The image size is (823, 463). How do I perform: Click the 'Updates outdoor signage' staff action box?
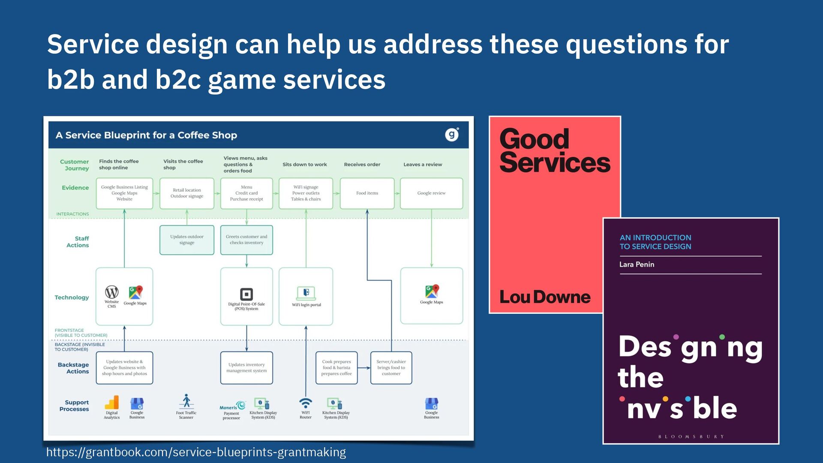[x=187, y=240]
